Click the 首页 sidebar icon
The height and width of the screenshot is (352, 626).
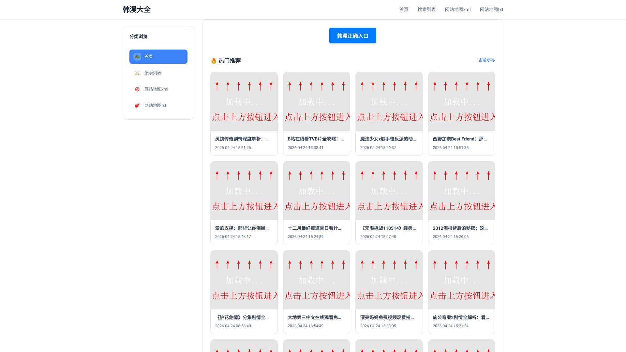tap(137, 57)
